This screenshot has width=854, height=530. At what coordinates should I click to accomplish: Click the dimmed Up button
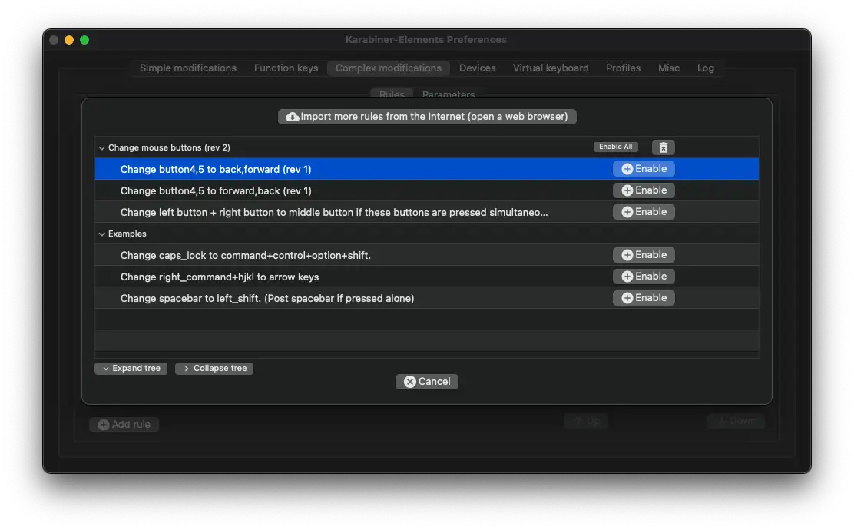pos(585,421)
